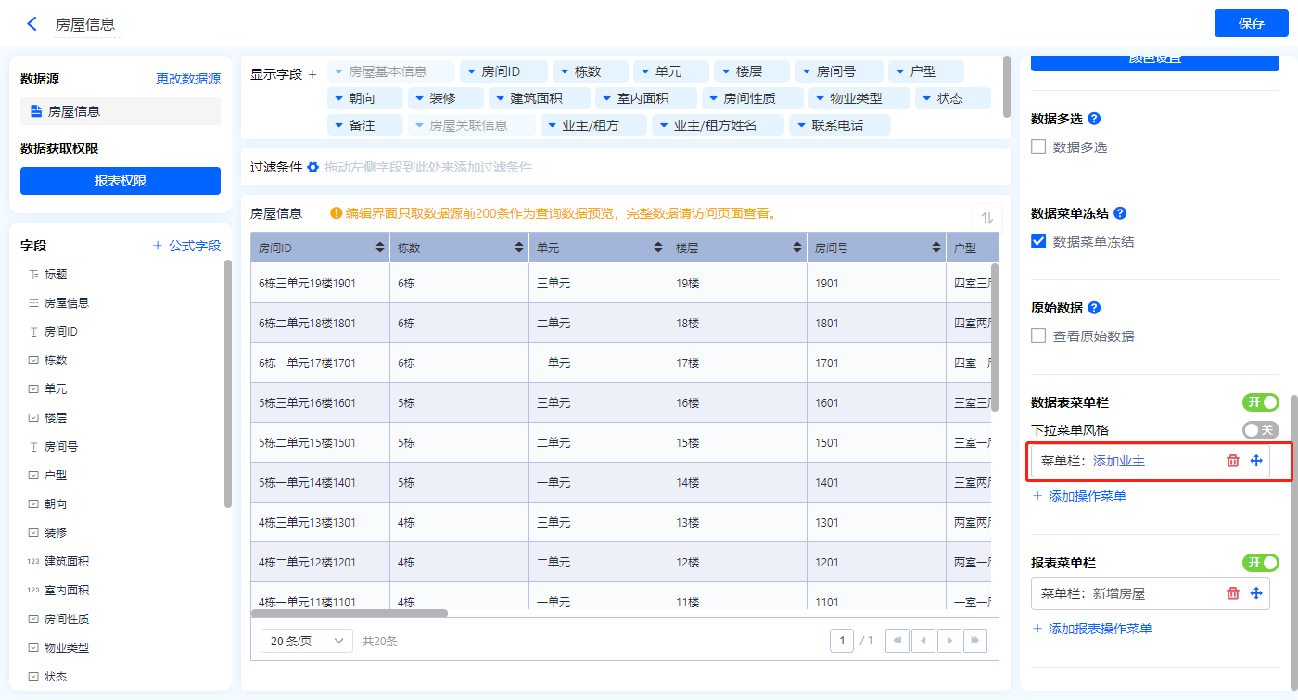Click the 更改数据源 link

click(x=188, y=79)
